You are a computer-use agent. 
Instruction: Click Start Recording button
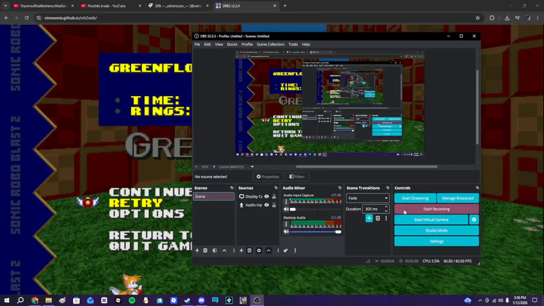click(x=436, y=209)
